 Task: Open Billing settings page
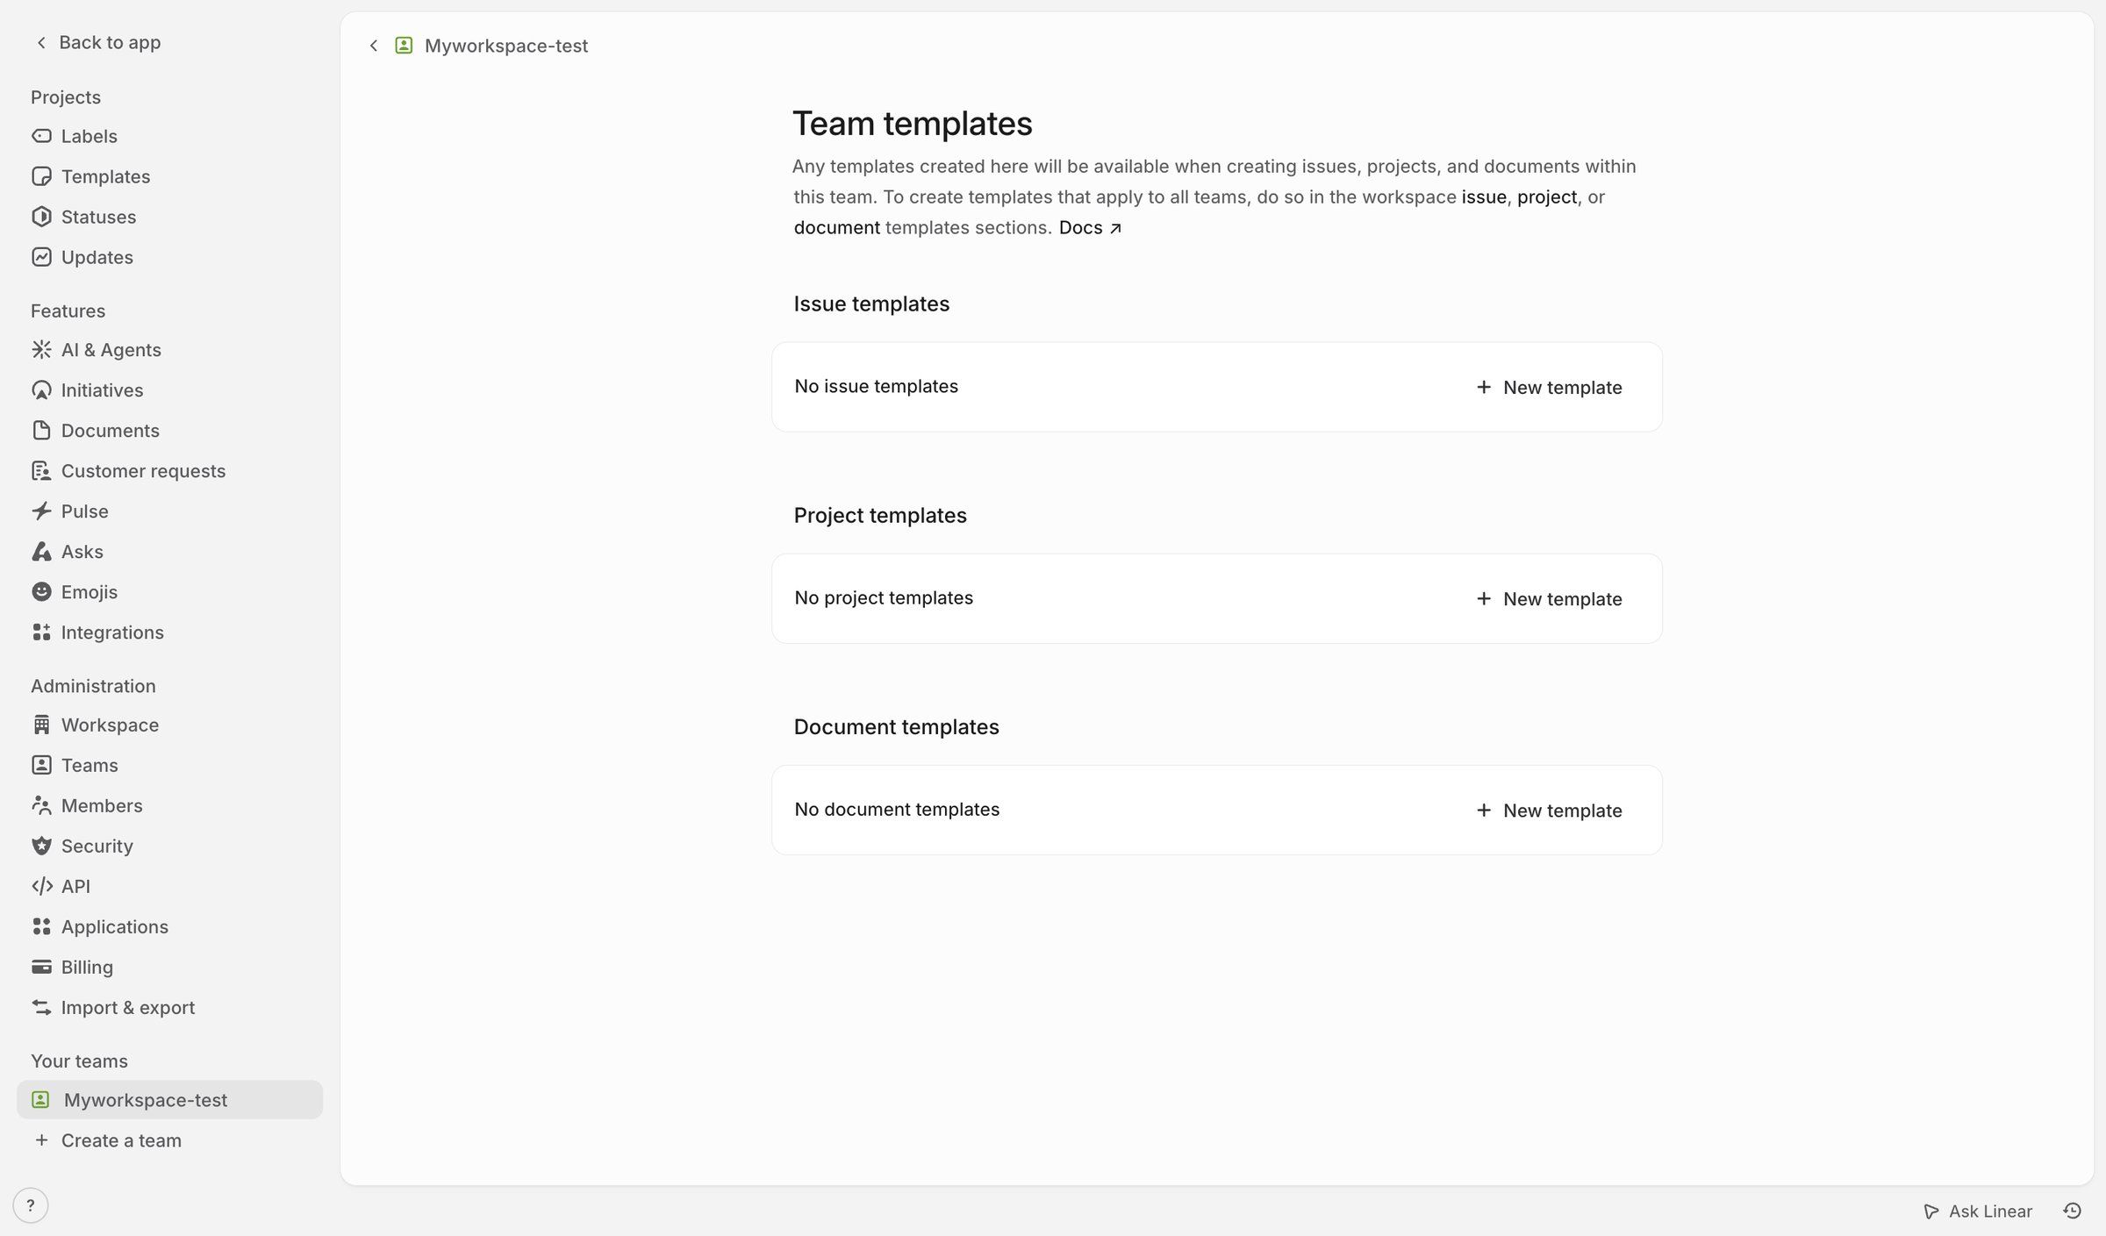[169, 967]
